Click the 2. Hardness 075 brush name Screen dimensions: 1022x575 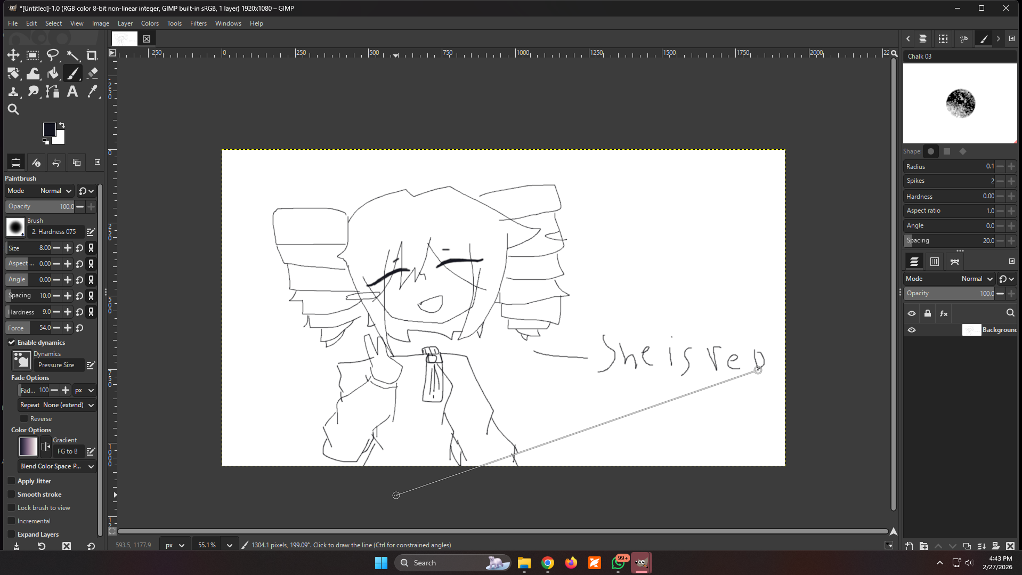click(x=54, y=232)
